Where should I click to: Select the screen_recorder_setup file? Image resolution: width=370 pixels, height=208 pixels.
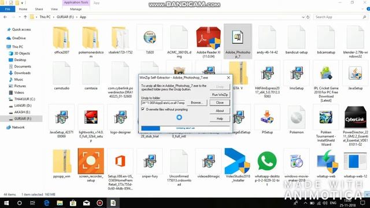click(91, 166)
